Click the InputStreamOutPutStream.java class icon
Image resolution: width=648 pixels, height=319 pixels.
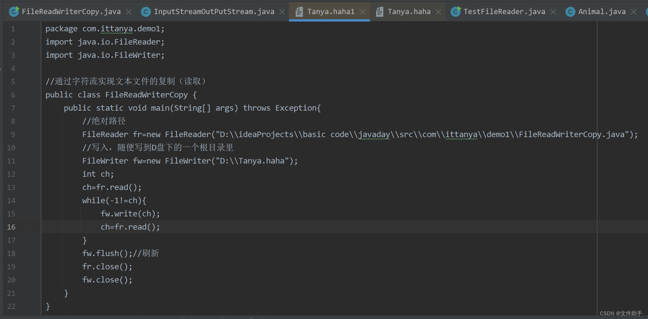(146, 12)
